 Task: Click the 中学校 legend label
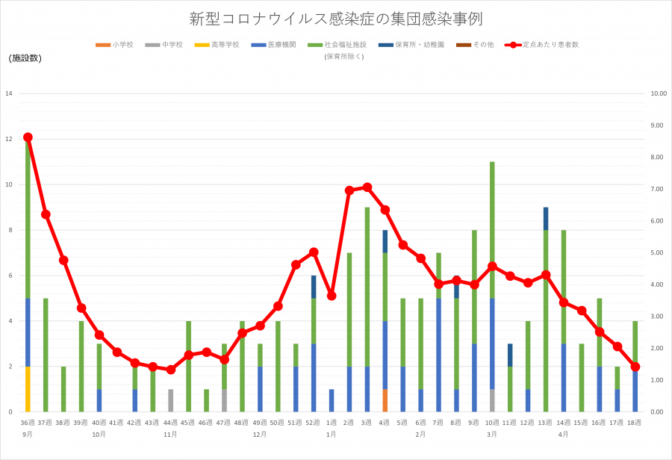(x=172, y=45)
